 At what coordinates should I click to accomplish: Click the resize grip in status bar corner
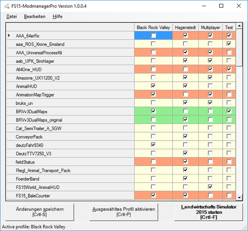point(245,228)
